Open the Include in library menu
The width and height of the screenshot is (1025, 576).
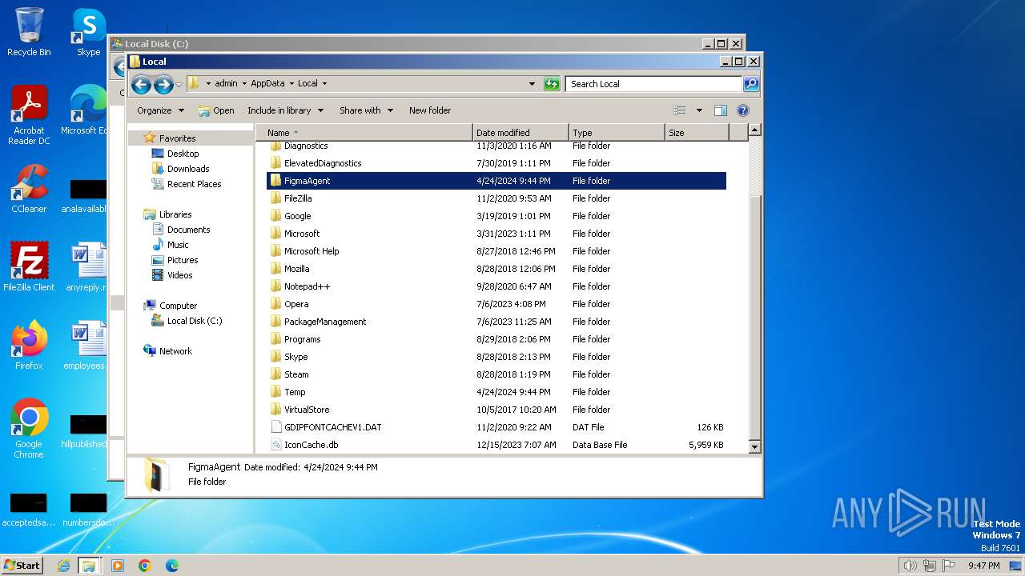(x=285, y=110)
